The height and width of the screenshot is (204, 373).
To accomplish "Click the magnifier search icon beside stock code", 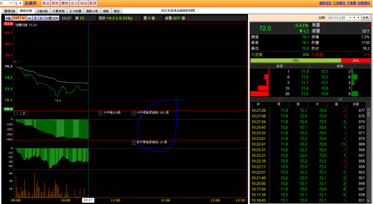I will click(16, 3).
